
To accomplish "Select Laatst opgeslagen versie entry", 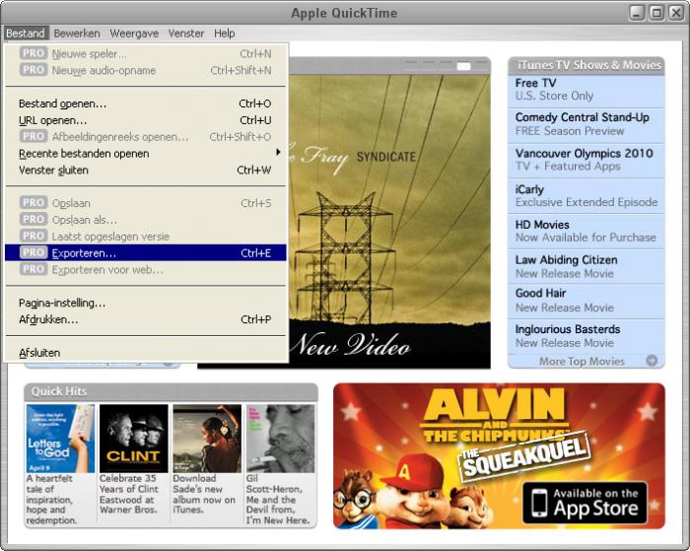I will tap(145, 237).
